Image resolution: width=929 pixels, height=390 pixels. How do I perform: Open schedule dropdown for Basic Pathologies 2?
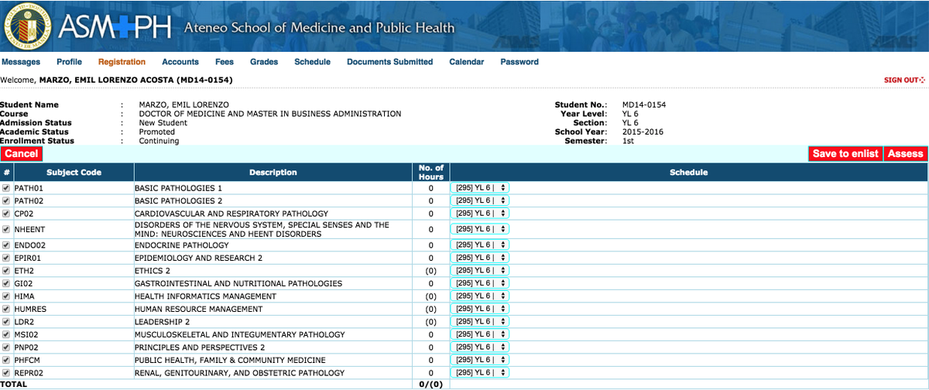click(480, 200)
